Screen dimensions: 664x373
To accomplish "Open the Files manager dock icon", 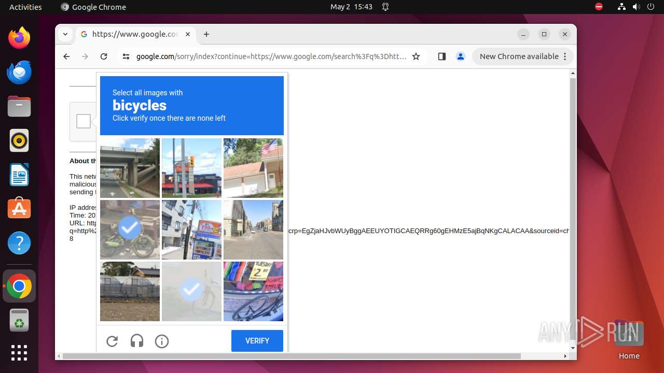I will tap(19, 106).
